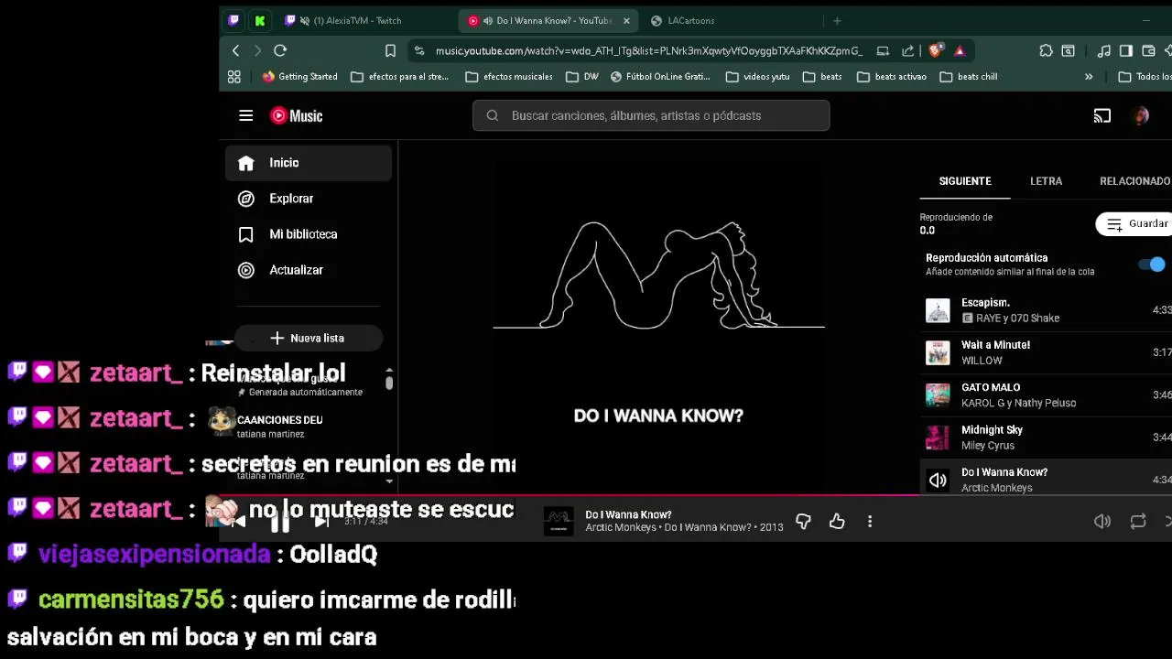Open the efectos musicales bookmark folder
Image resolution: width=1172 pixels, height=659 pixels.
point(509,77)
